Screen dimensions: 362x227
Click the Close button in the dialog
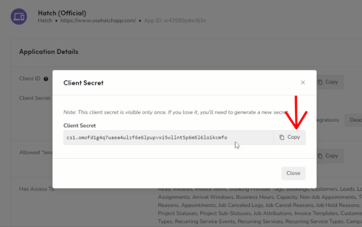(293, 173)
